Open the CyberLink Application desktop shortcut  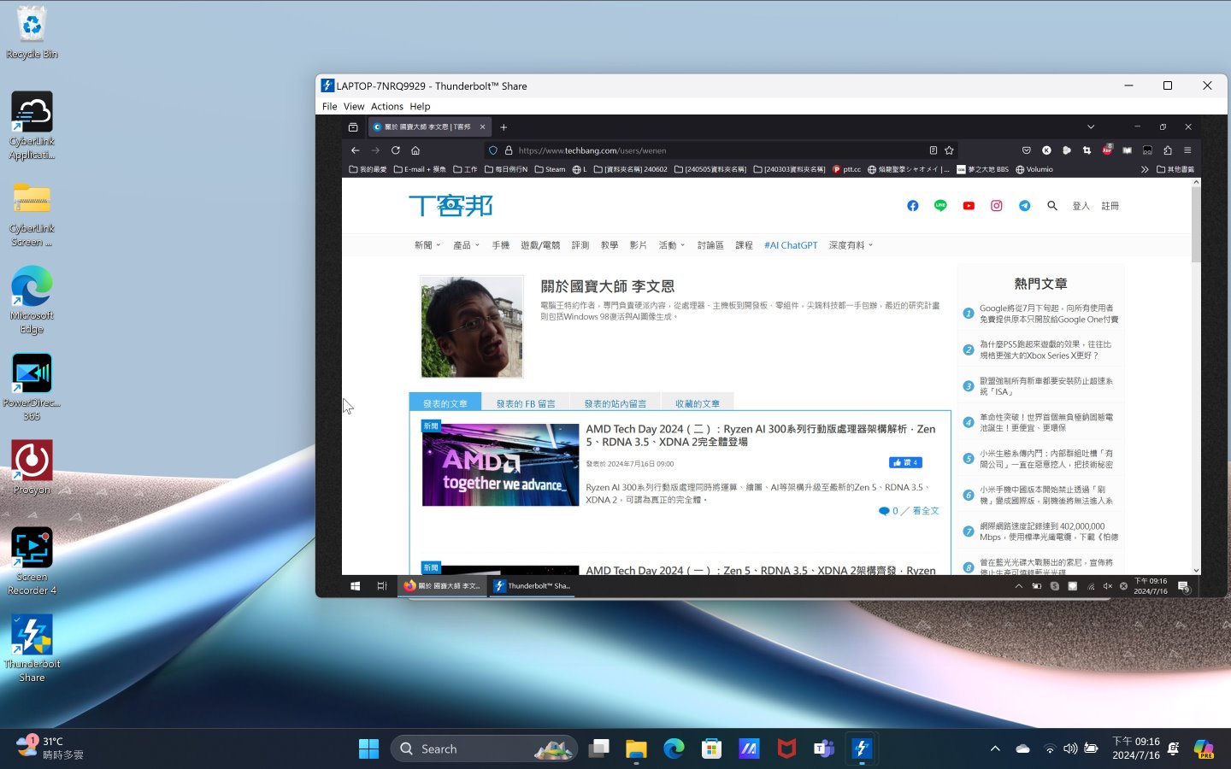coord(32,126)
